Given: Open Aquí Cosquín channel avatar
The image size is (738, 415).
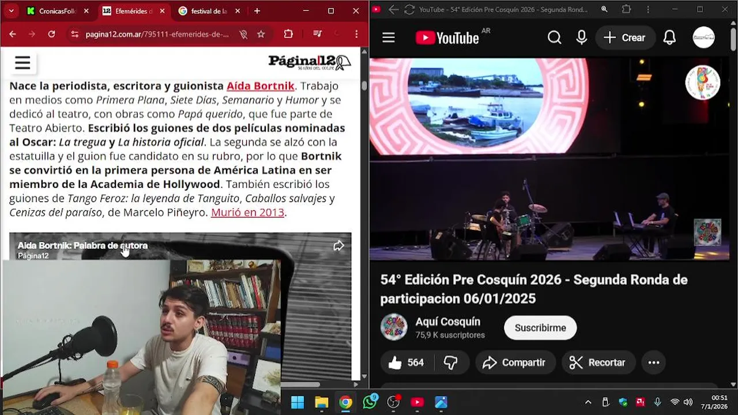Looking at the screenshot, I should pyautogui.click(x=394, y=327).
